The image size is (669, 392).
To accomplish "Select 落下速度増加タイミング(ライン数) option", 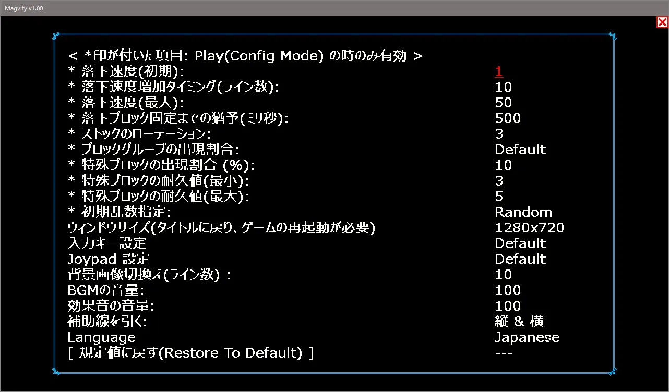I will (x=174, y=87).
